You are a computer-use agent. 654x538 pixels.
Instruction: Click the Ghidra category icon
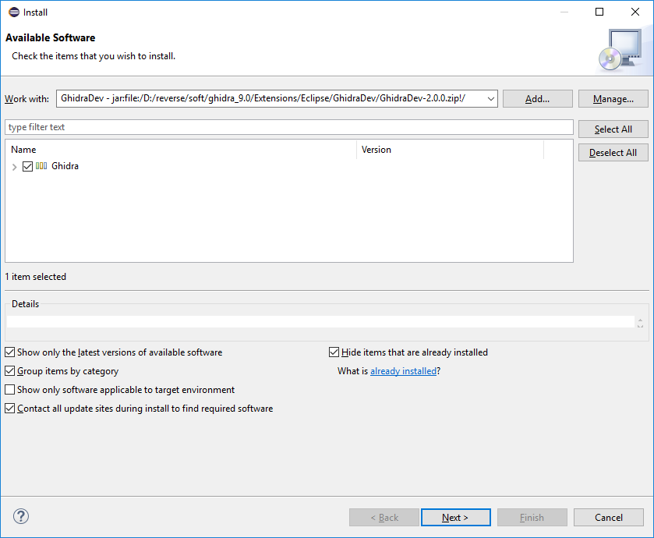[41, 166]
